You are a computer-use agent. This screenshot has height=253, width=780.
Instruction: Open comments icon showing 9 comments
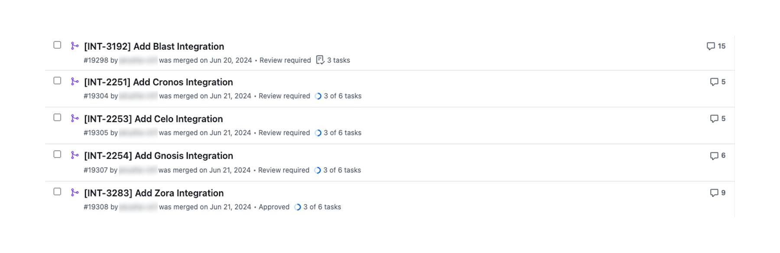coord(714,193)
